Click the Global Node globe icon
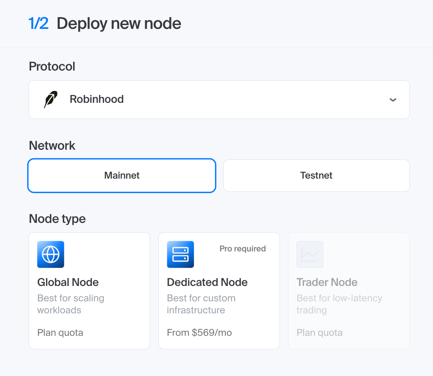Viewport: 433px width, 376px height. pos(51,254)
